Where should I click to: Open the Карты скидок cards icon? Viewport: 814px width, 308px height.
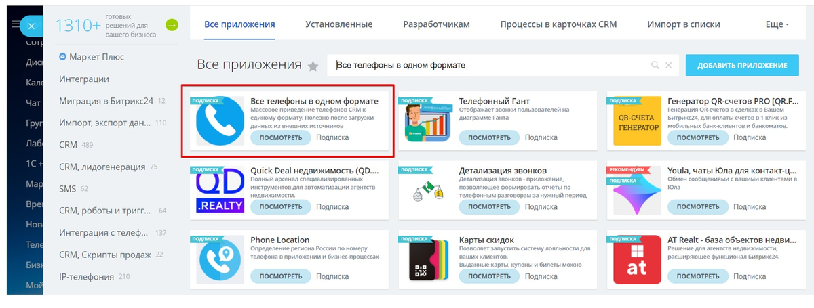pyautogui.click(x=429, y=259)
